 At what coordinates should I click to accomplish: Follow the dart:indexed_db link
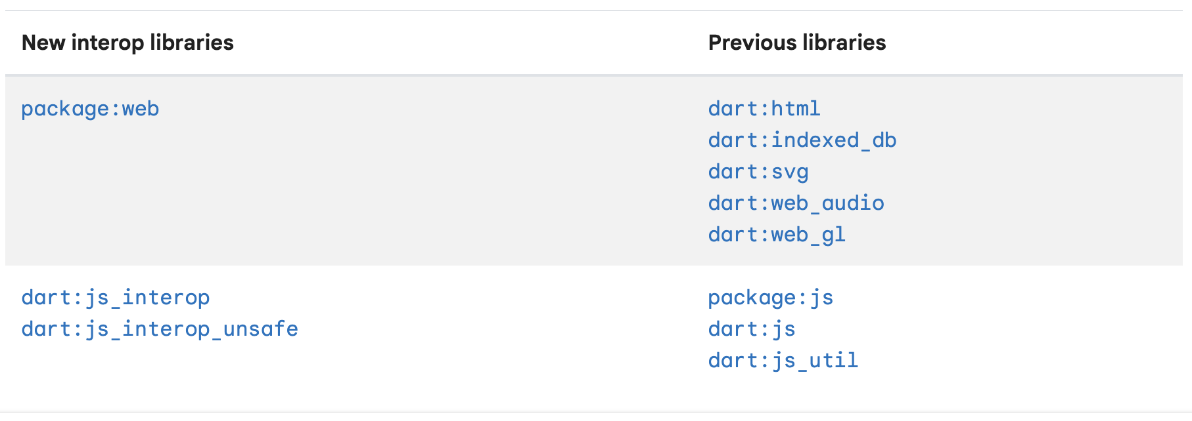pos(802,140)
